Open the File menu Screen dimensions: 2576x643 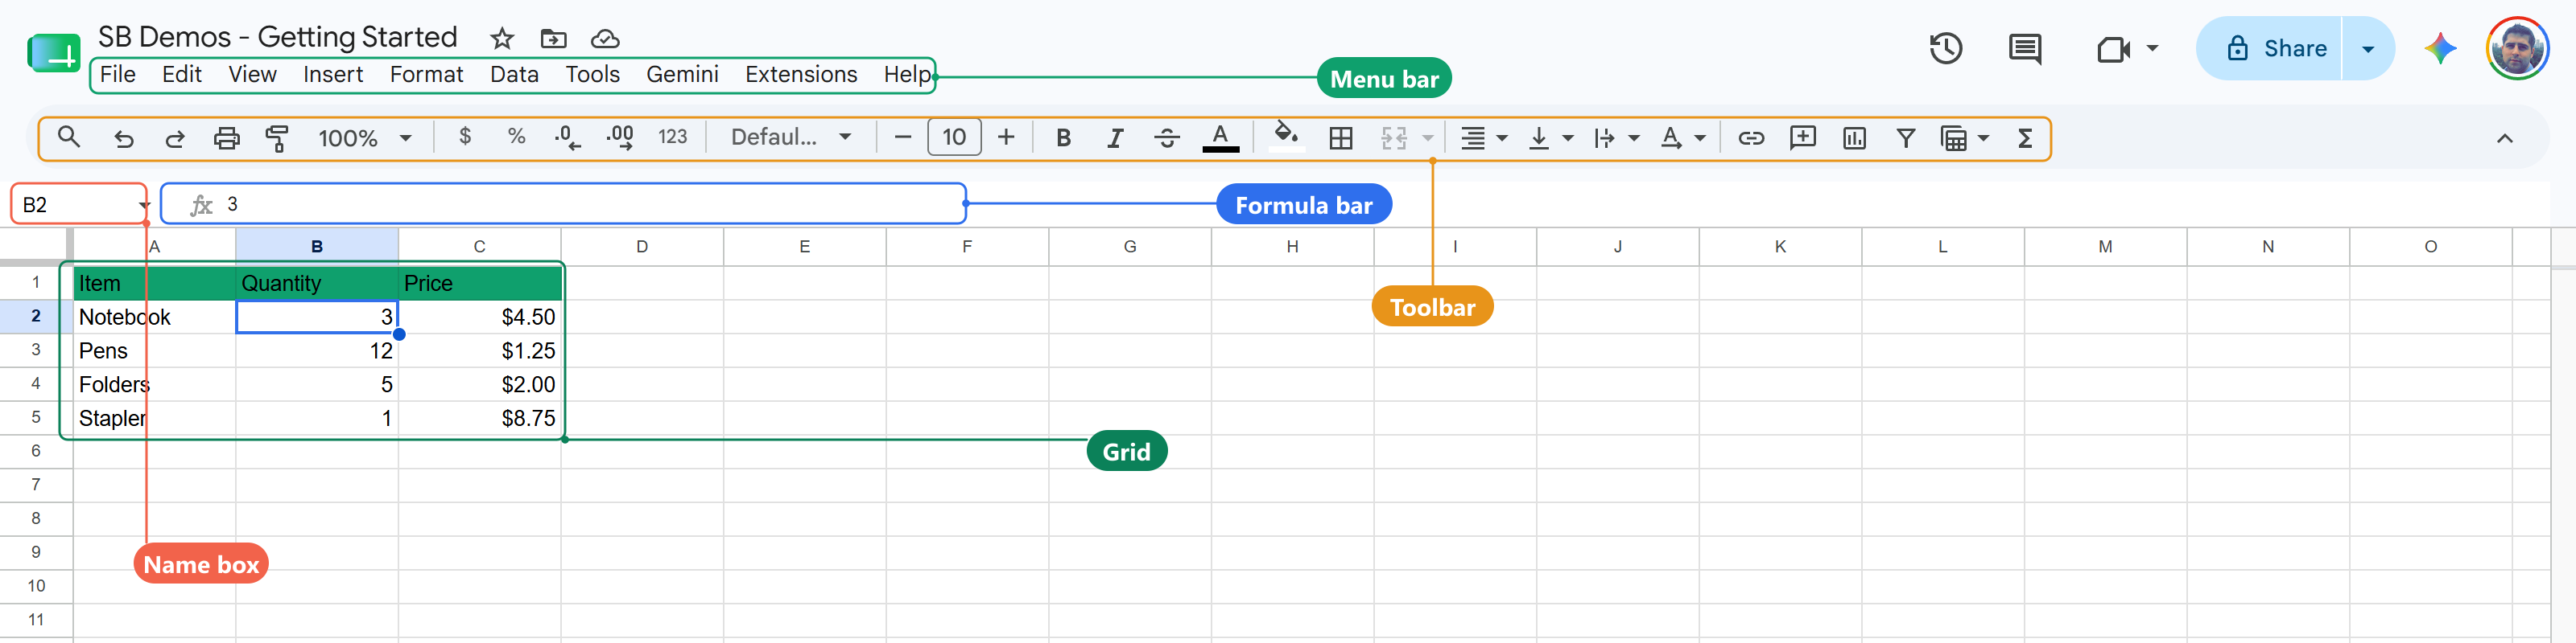click(x=118, y=74)
